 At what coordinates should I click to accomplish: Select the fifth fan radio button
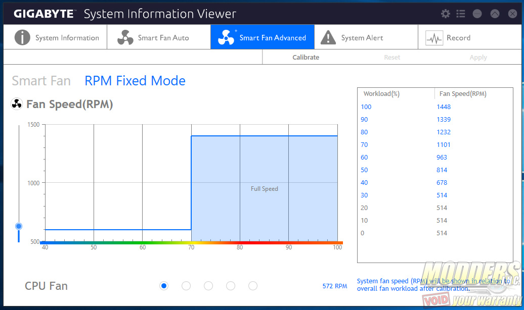[253, 286]
